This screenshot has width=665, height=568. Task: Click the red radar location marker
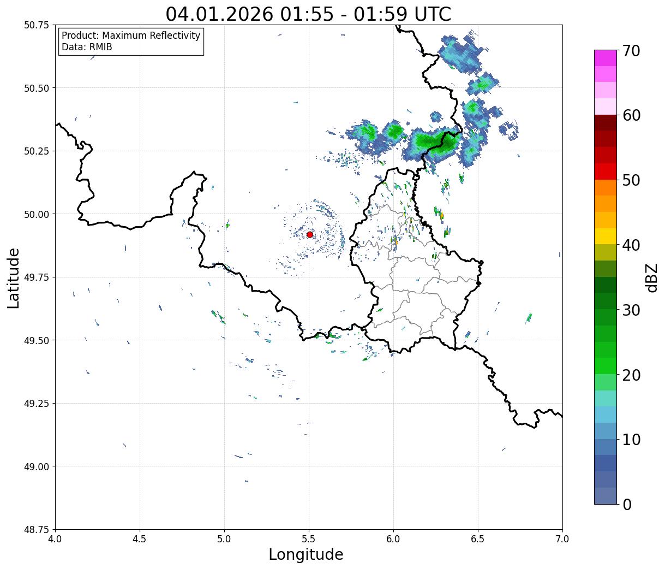[309, 234]
